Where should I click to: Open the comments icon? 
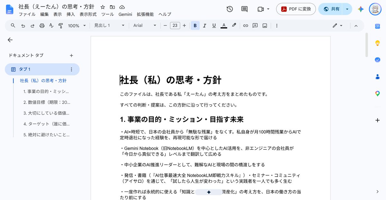(x=244, y=9)
